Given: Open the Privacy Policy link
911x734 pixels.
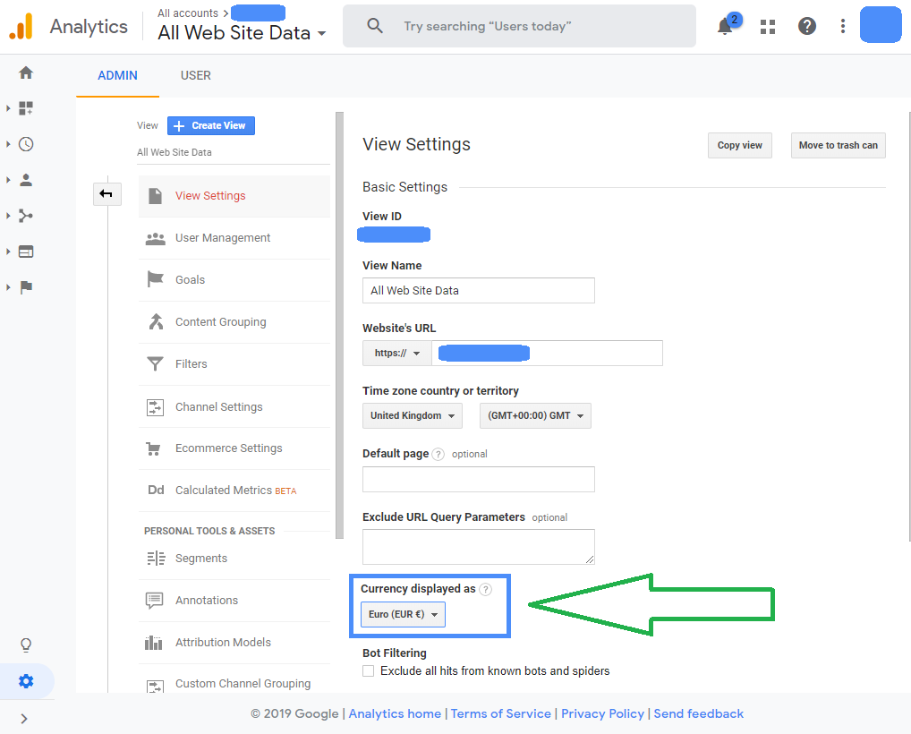Looking at the screenshot, I should point(602,713).
